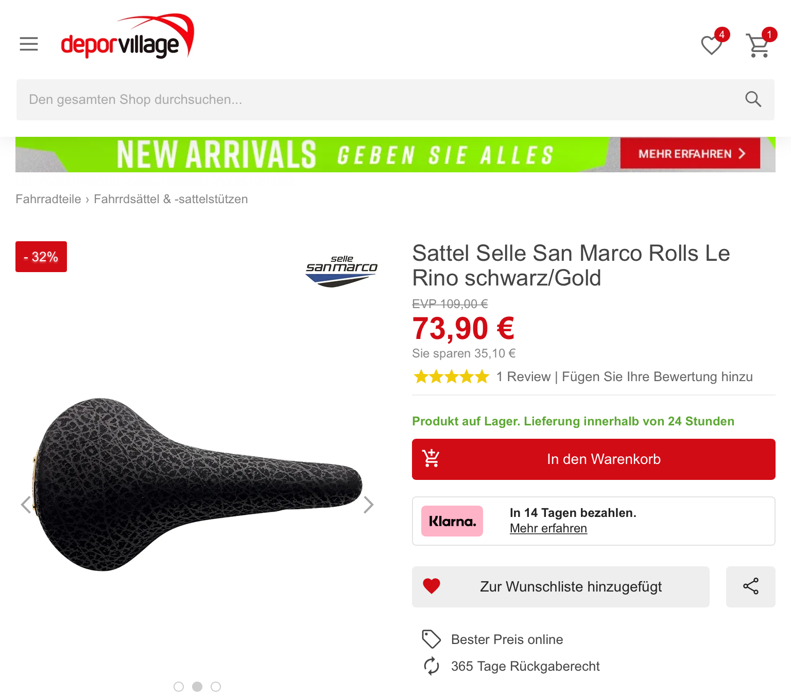
Task: Select the third image carousel dot
Action: click(x=216, y=687)
